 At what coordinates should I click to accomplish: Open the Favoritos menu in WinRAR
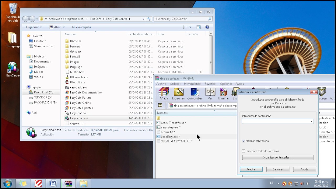pos(211,84)
